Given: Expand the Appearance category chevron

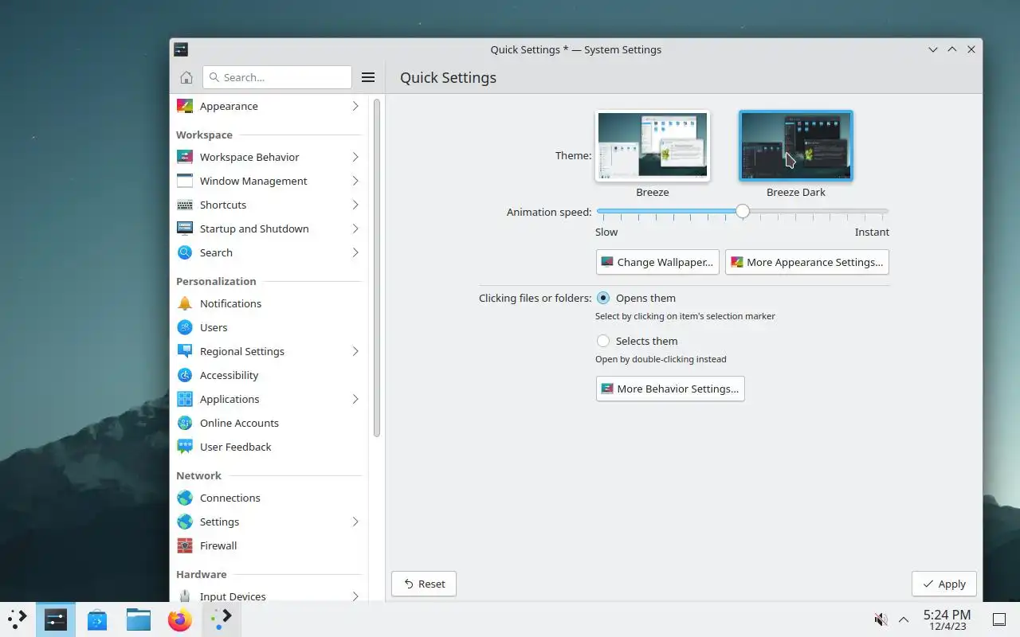Looking at the screenshot, I should (355, 106).
